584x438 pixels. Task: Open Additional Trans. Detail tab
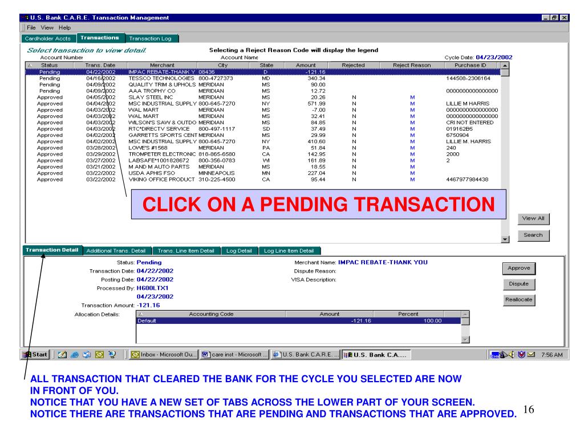tap(116, 251)
